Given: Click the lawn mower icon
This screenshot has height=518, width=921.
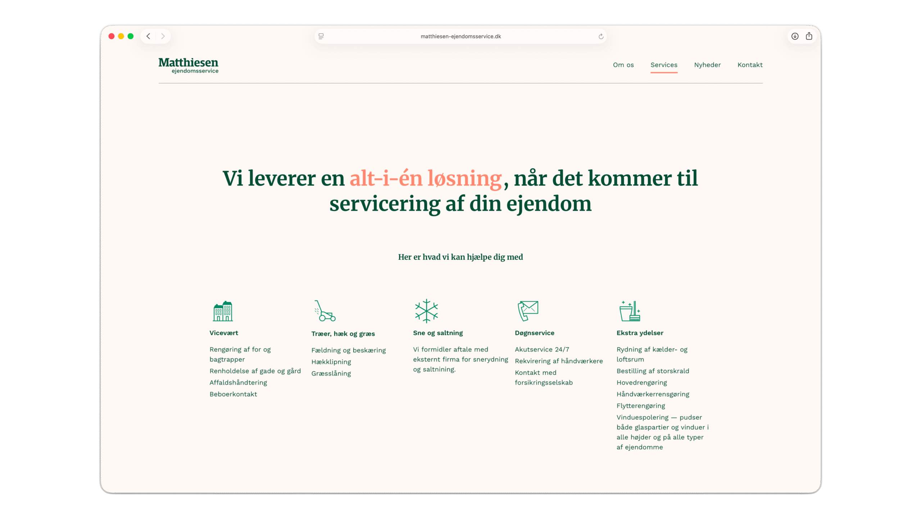Looking at the screenshot, I should [x=325, y=311].
